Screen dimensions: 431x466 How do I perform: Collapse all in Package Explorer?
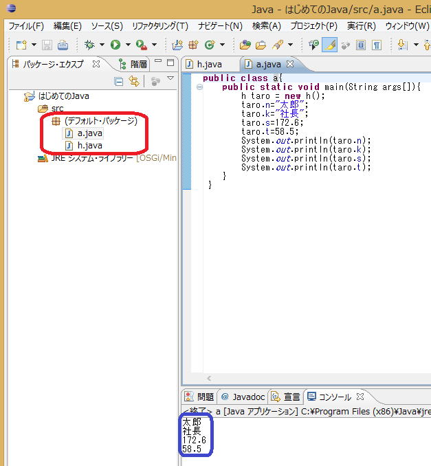[118, 81]
